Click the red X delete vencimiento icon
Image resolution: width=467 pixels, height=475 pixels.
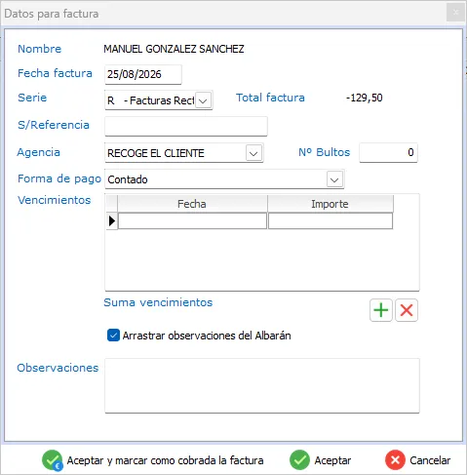point(407,310)
